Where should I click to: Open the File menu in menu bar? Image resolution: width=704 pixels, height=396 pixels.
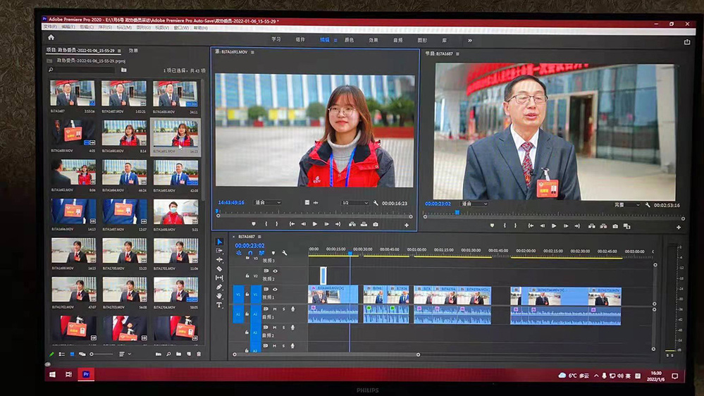coord(49,27)
